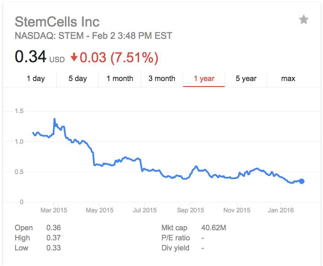Open the 1 month chart tab
The width and height of the screenshot is (323, 266).
tap(120, 78)
